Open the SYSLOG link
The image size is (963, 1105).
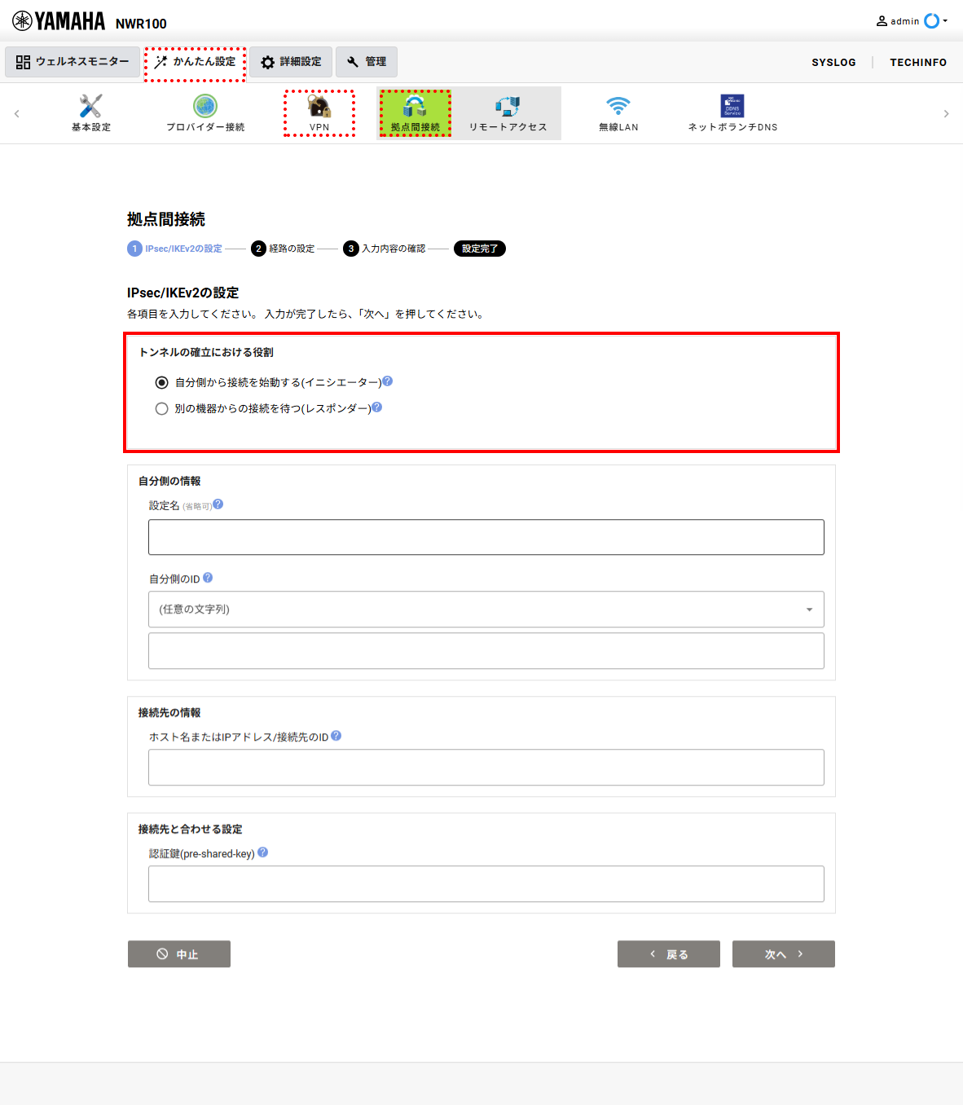(833, 62)
